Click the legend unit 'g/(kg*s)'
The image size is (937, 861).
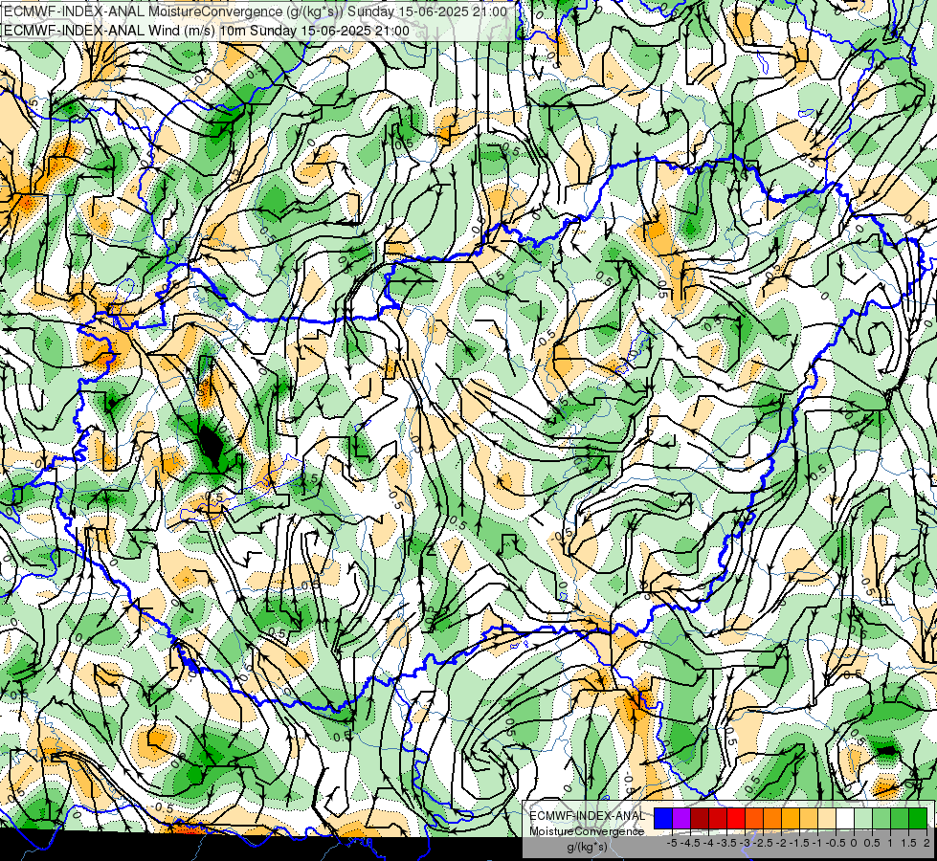(x=588, y=848)
